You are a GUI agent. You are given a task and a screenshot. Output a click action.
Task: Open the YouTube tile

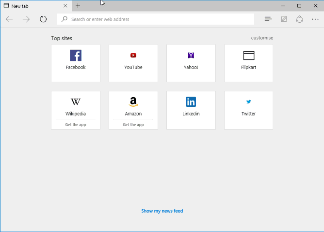[133, 63]
